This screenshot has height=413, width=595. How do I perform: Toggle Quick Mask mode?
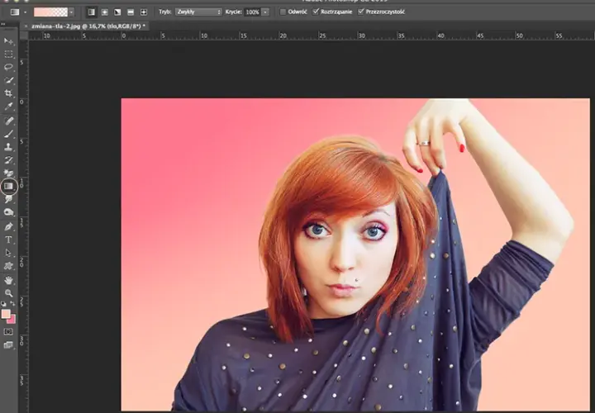pos(8,332)
